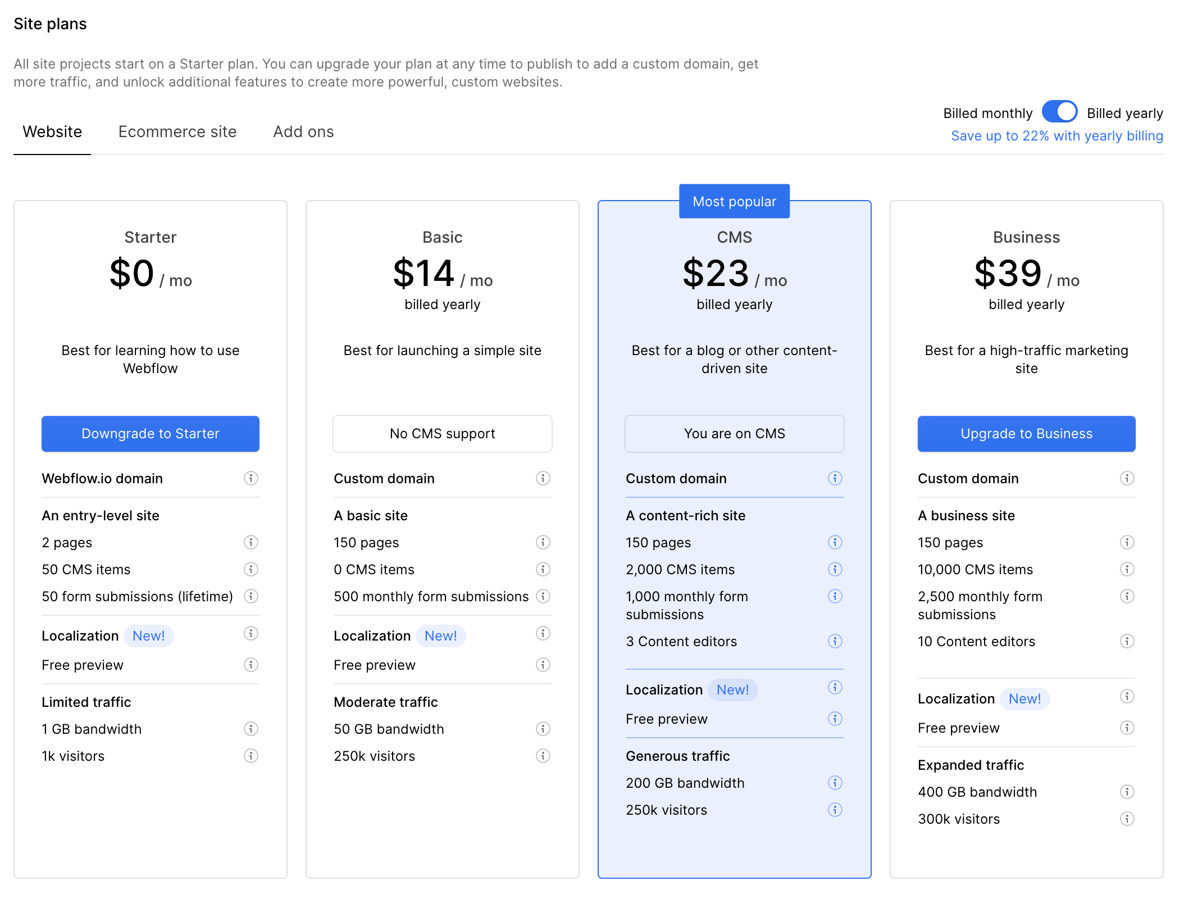Click Downgrade to Starter button
1184x899 pixels.
(x=151, y=434)
